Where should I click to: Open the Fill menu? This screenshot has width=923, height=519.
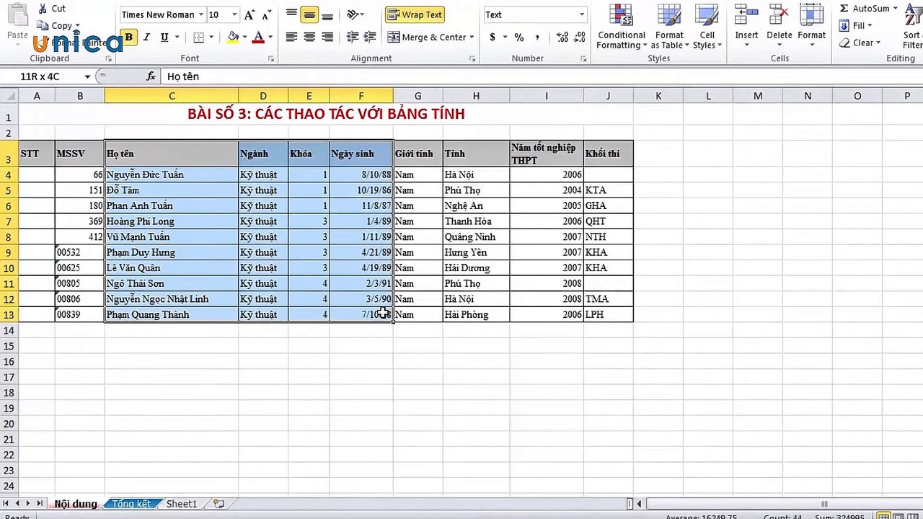point(857,26)
